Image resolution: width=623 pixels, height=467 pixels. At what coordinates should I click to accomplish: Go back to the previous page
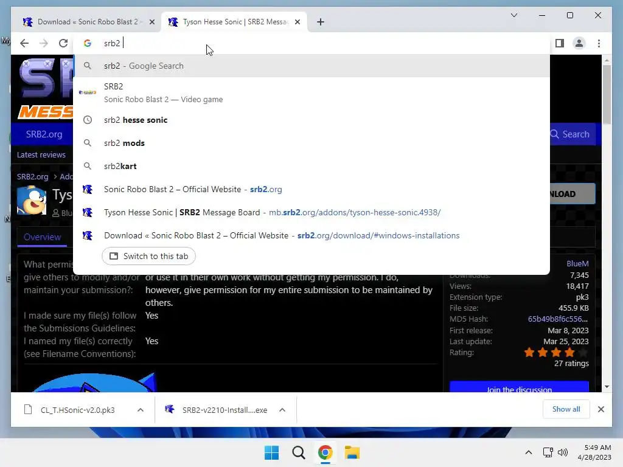[x=24, y=43]
